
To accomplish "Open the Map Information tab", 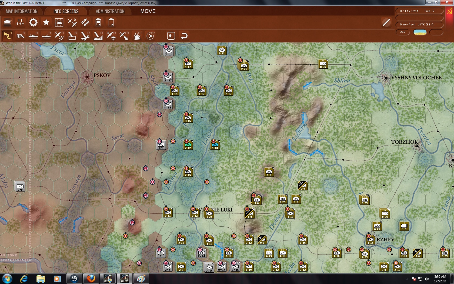I will point(22,11).
